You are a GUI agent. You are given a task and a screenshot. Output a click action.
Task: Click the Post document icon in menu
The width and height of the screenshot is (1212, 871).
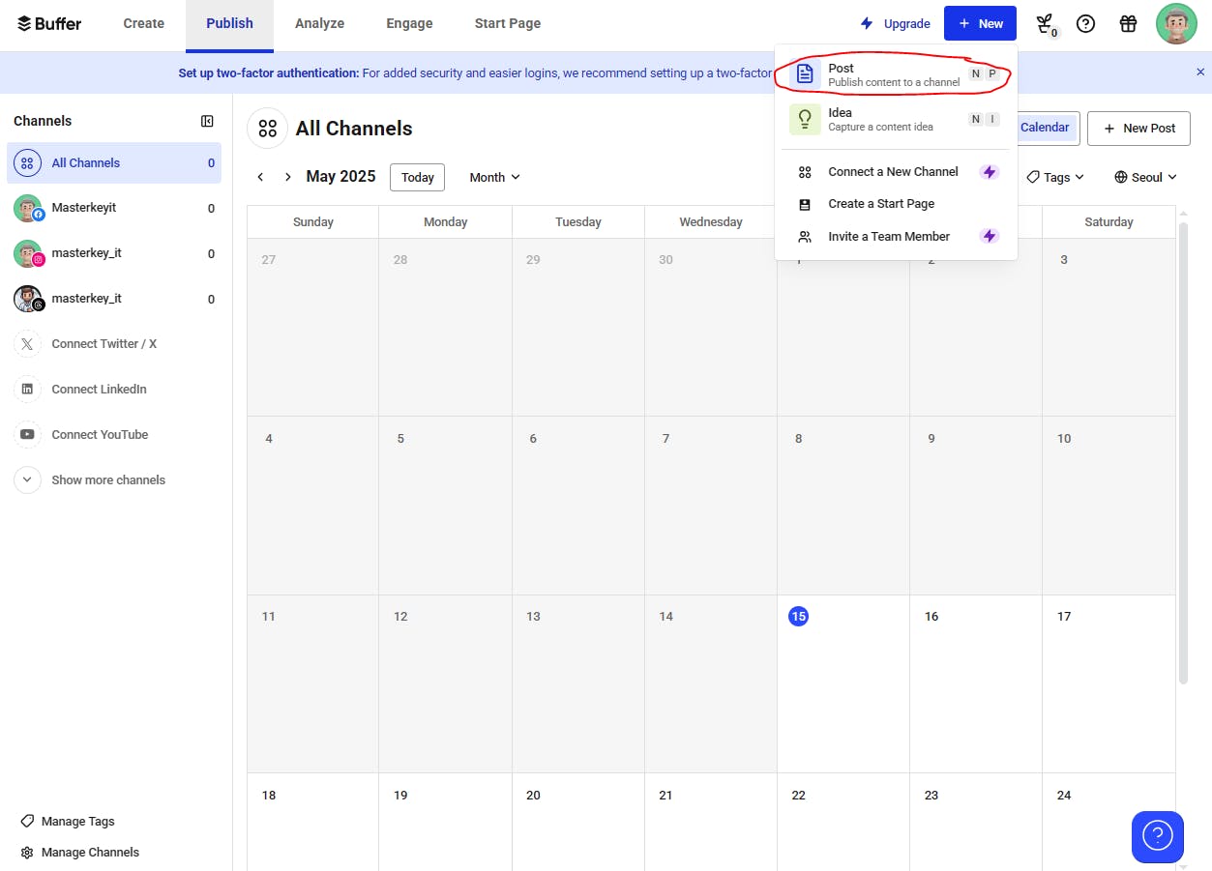point(805,74)
